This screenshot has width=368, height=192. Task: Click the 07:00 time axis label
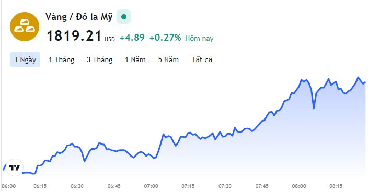pyautogui.click(x=151, y=186)
